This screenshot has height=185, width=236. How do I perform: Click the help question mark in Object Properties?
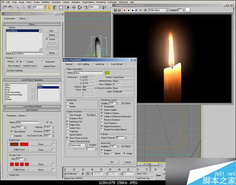(x=131, y=60)
